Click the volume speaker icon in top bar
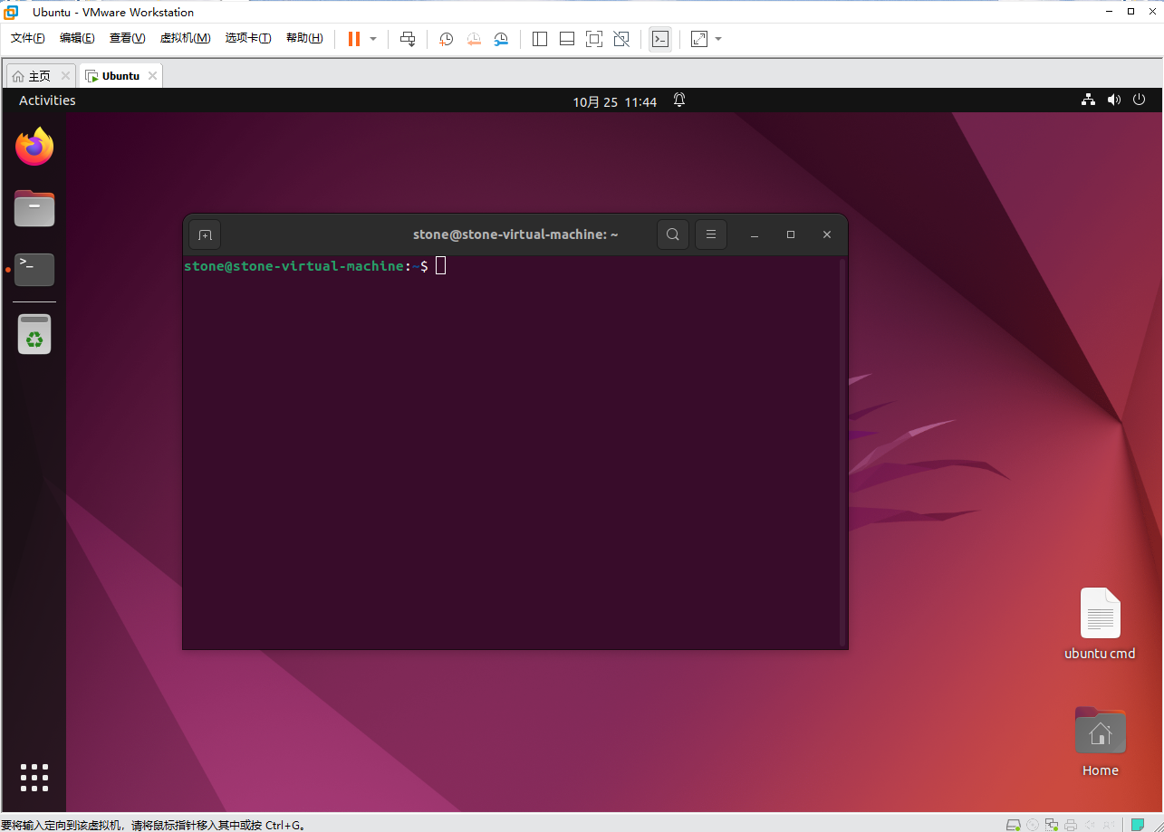 1114,100
